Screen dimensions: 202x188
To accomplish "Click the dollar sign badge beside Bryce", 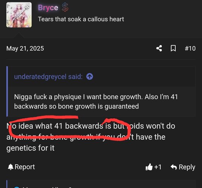I will 65,8.
